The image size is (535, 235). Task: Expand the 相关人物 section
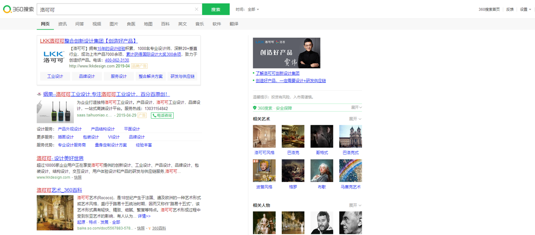point(355,205)
